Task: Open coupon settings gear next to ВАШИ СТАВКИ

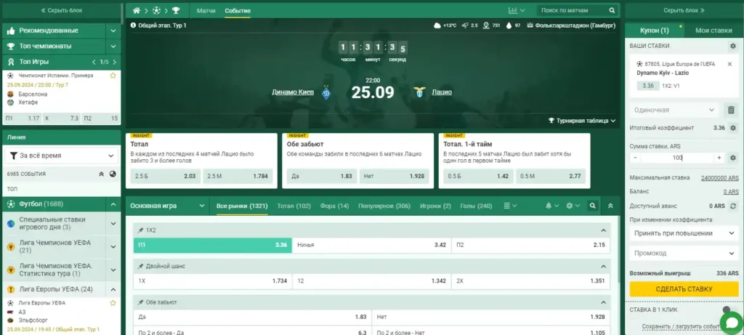Action: (732, 46)
